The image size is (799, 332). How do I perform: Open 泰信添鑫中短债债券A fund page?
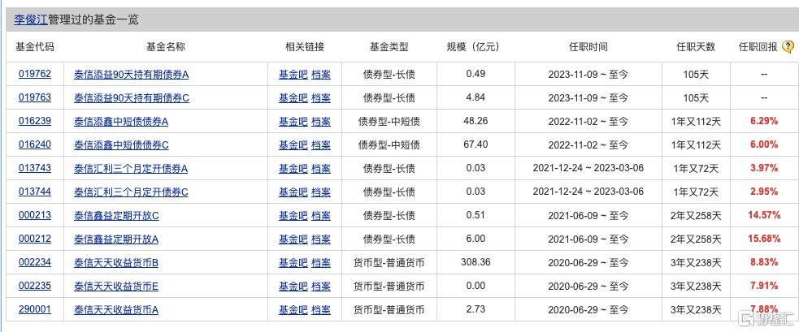coord(121,122)
